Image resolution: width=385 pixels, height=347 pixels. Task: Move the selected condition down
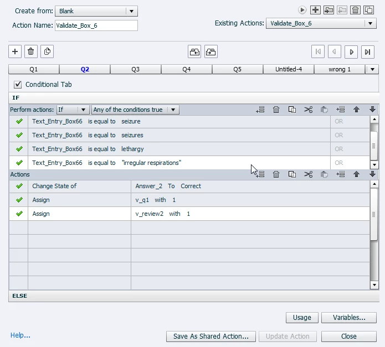pyautogui.click(x=372, y=110)
